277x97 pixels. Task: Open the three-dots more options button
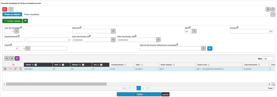click(x=273, y=14)
